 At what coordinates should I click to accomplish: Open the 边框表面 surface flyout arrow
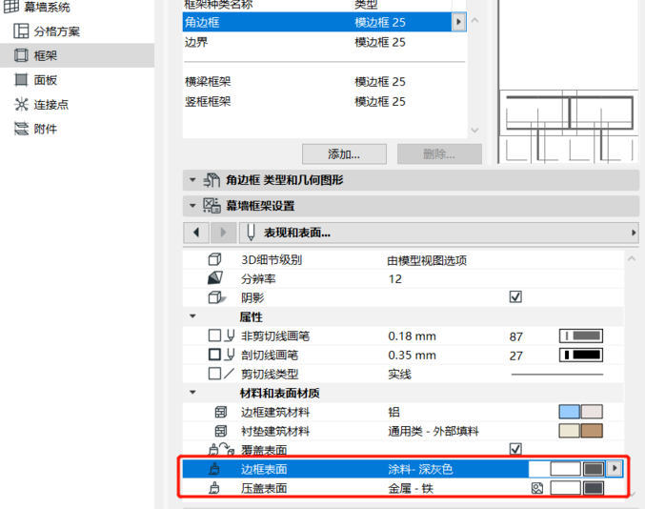(615, 468)
